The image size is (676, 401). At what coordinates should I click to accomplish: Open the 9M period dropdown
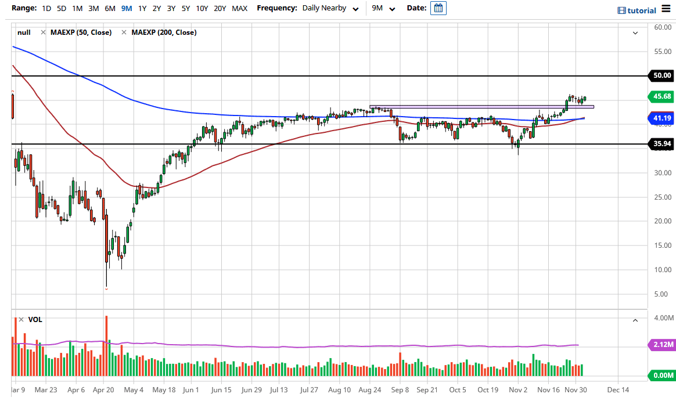(x=382, y=8)
